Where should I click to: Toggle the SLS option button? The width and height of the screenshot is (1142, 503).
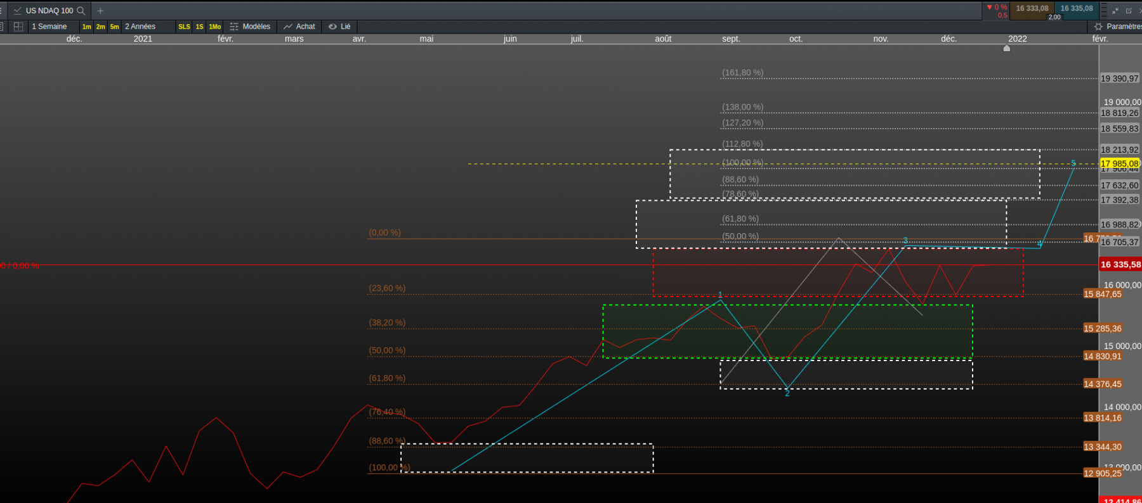click(x=184, y=27)
